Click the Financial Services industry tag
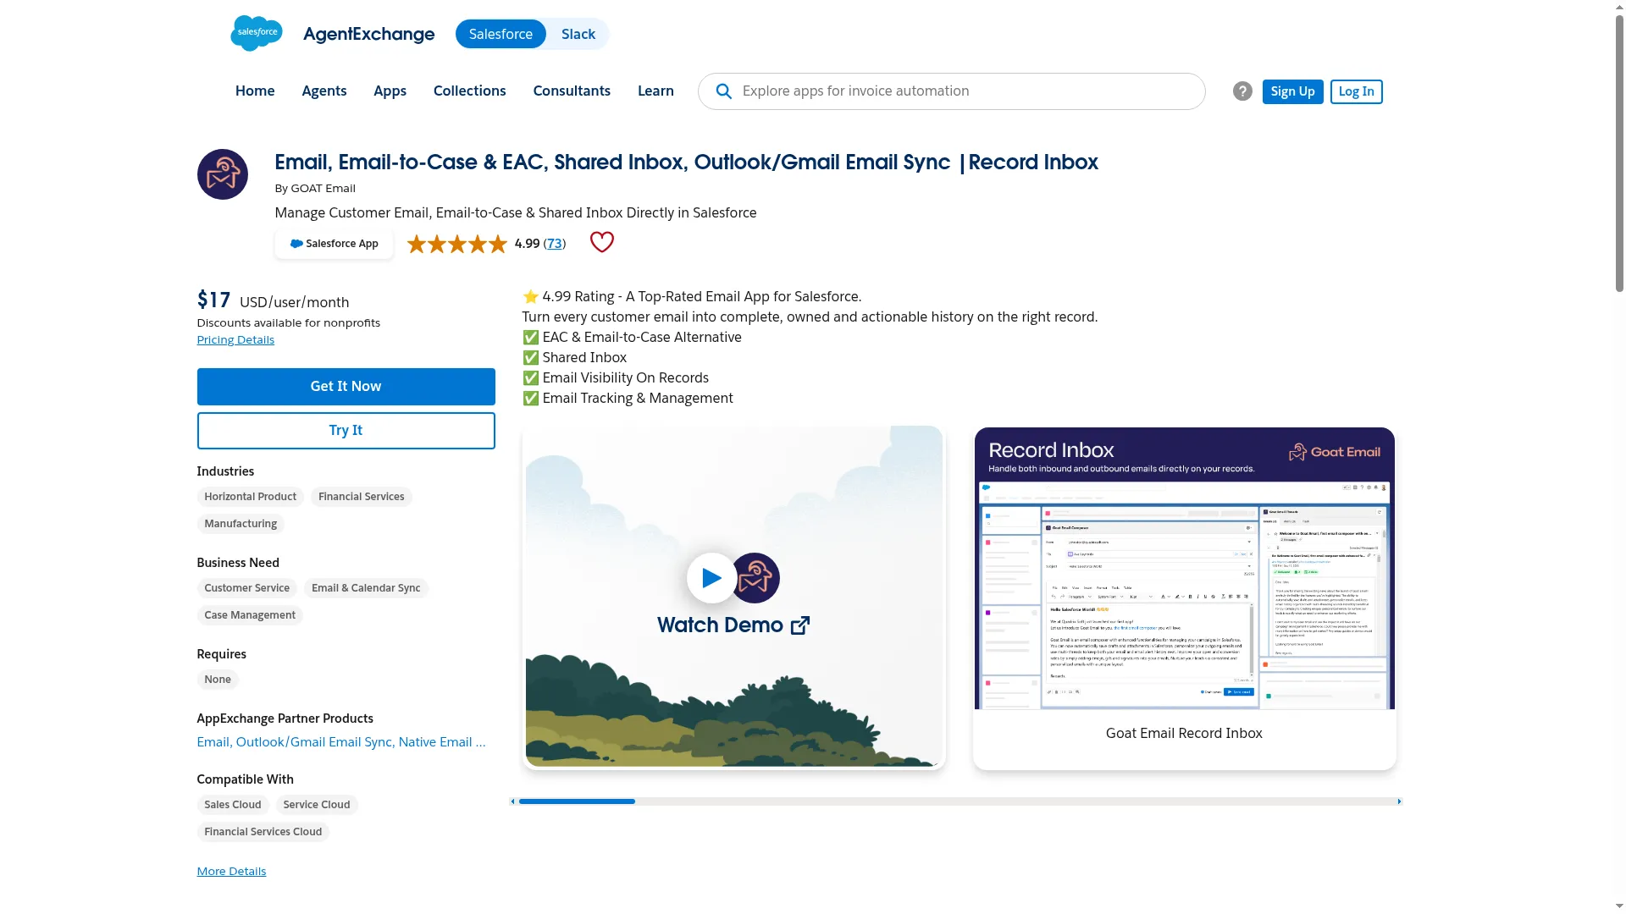 point(362,497)
